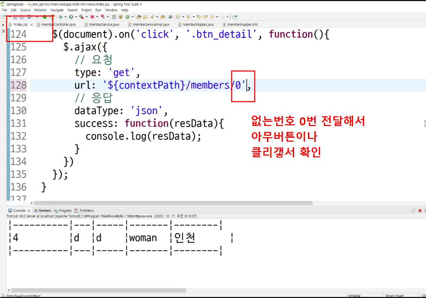Open the Run menu
This screenshot has height=298, width=426.
[x=98, y=10]
